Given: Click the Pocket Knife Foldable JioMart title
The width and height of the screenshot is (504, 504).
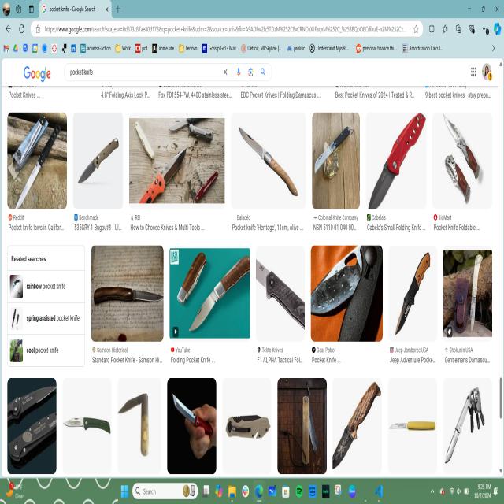Looking at the screenshot, I should [x=456, y=228].
